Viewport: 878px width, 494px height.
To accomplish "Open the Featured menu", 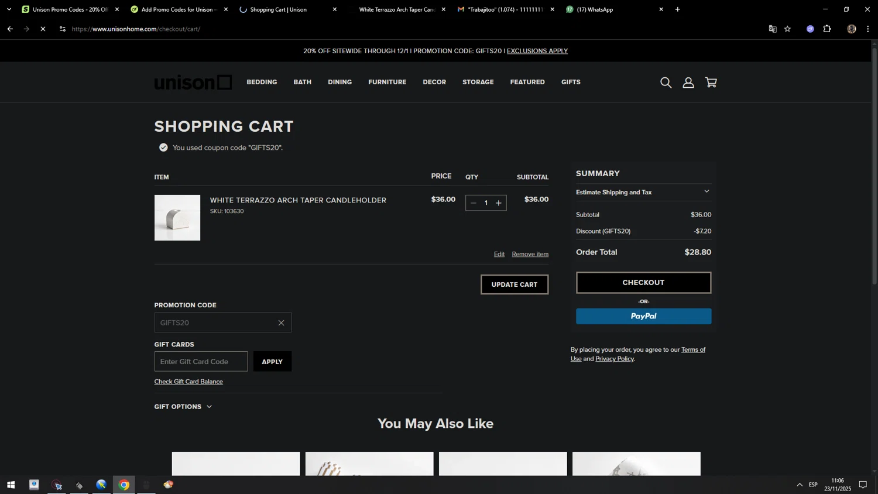I will click(527, 82).
